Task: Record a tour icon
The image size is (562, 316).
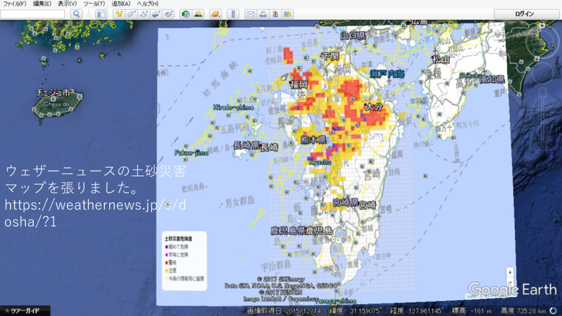Action: [x=168, y=14]
